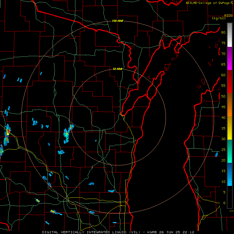Select the red segment of the color scale
This screenshot has height=234, width=234.
[x=230, y=82]
